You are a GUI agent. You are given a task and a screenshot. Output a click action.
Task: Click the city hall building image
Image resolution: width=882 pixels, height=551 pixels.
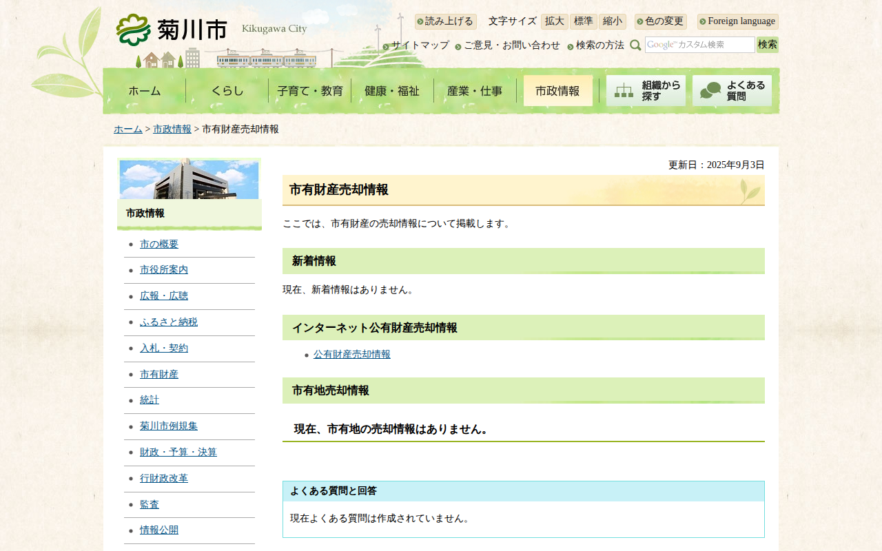click(189, 179)
